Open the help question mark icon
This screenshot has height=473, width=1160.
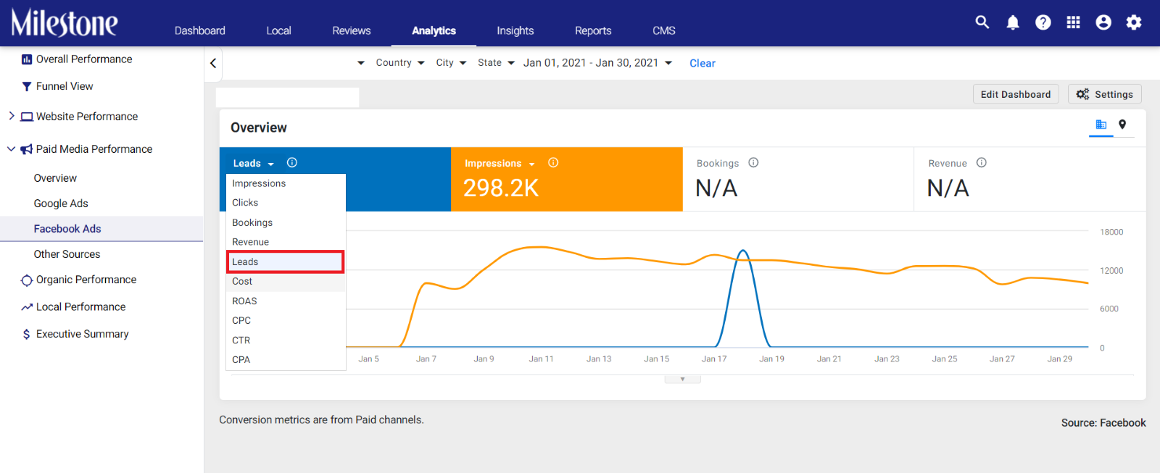point(1043,22)
